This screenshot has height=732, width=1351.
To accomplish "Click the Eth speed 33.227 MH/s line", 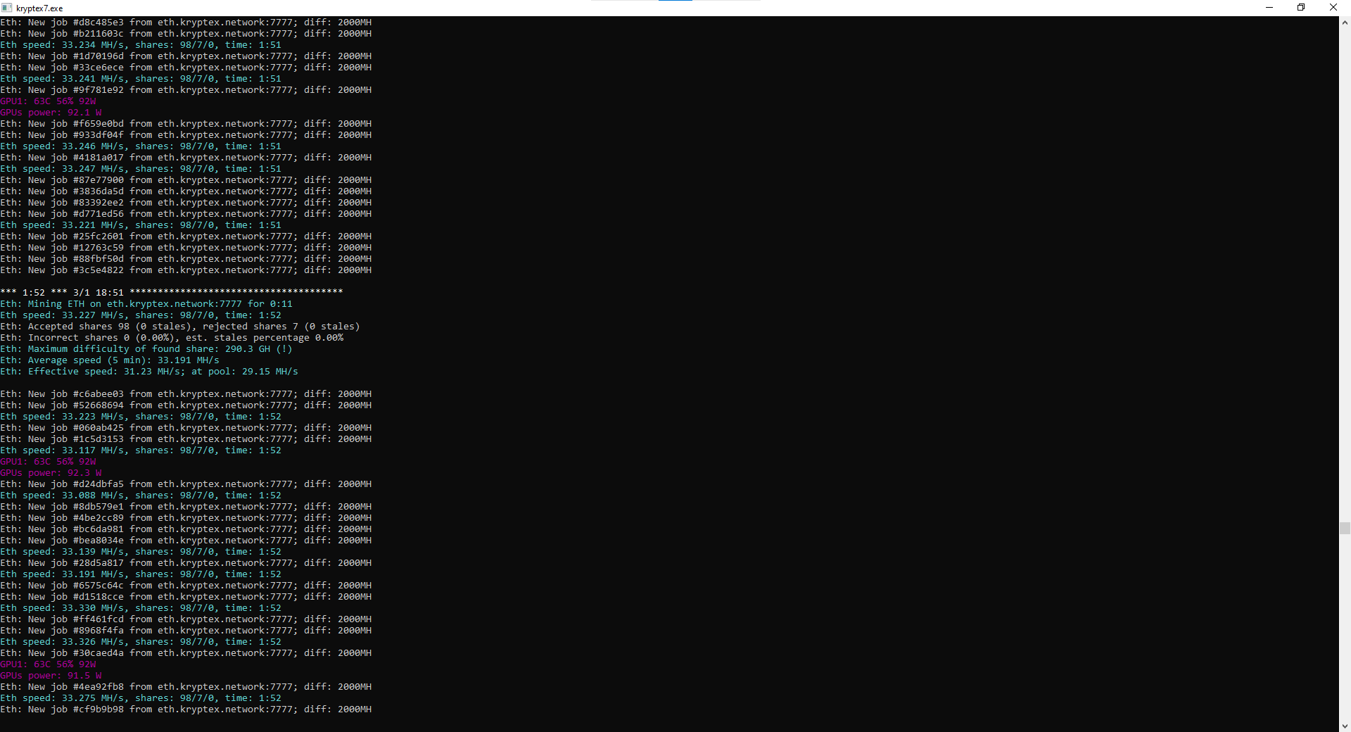I will click(141, 315).
